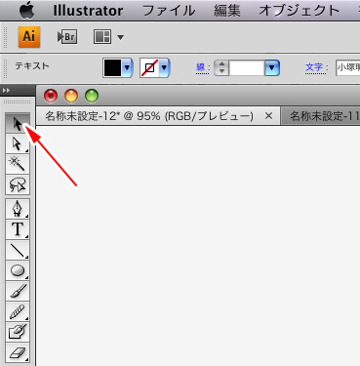Viewport: 360px width, 366px height.
Task: Open the fill color dropdown arrow
Action: click(127, 68)
